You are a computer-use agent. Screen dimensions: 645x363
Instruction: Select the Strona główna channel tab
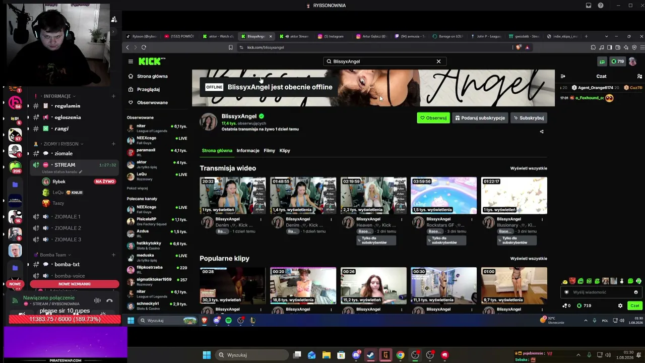[217, 151]
